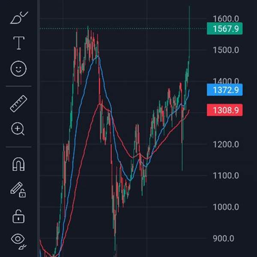Click the 1500.0 price axis label
The image size is (257, 257).
coord(226,50)
